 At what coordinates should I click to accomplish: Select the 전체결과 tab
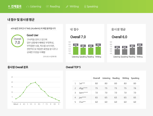[x=15, y=6]
